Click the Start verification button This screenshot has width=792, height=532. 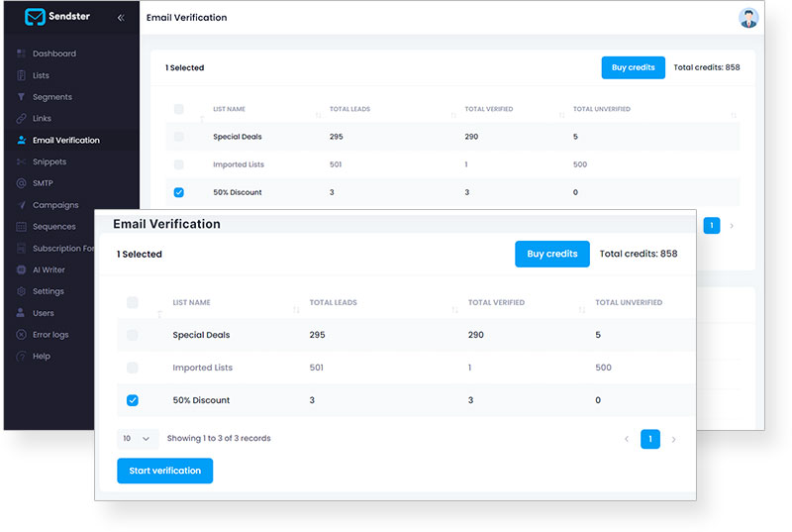click(x=164, y=471)
